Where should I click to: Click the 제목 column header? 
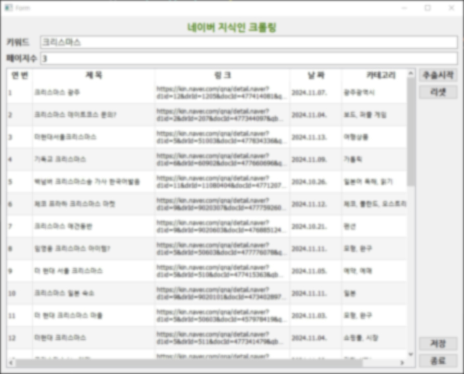point(93,76)
